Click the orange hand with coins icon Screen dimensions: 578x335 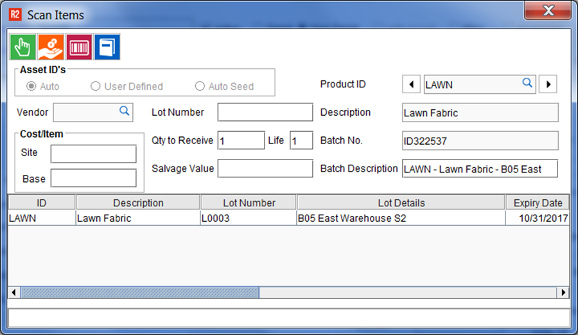point(51,47)
